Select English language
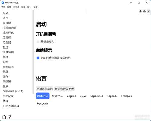Screen dimensions: 151x121 (x=72, y=96)
